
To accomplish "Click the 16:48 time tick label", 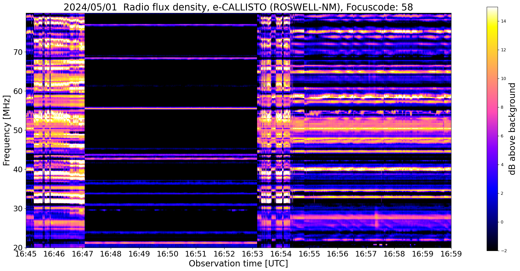I will coord(111,254).
